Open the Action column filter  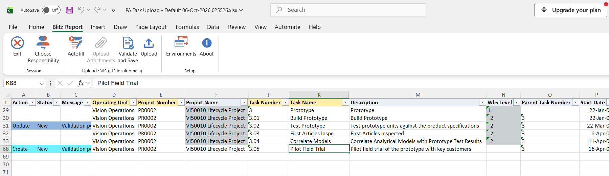tap(32, 102)
